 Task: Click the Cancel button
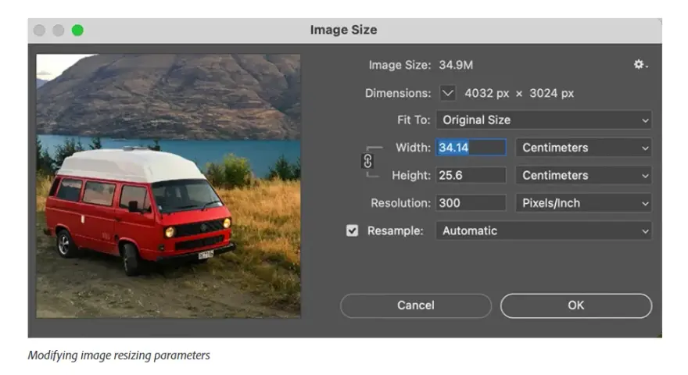point(415,305)
